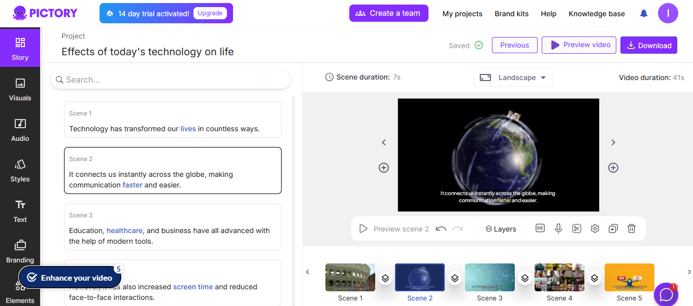Viewport: 693px width, 306px height.
Task: Go to My projects
Action: tap(462, 14)
